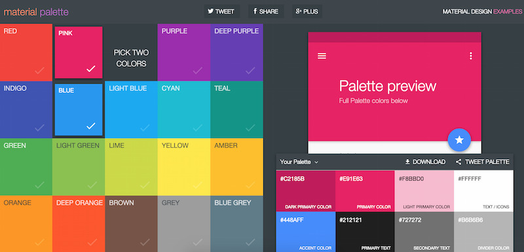
Task: Select the Deep Purple color tile
Action: point(236,52)
